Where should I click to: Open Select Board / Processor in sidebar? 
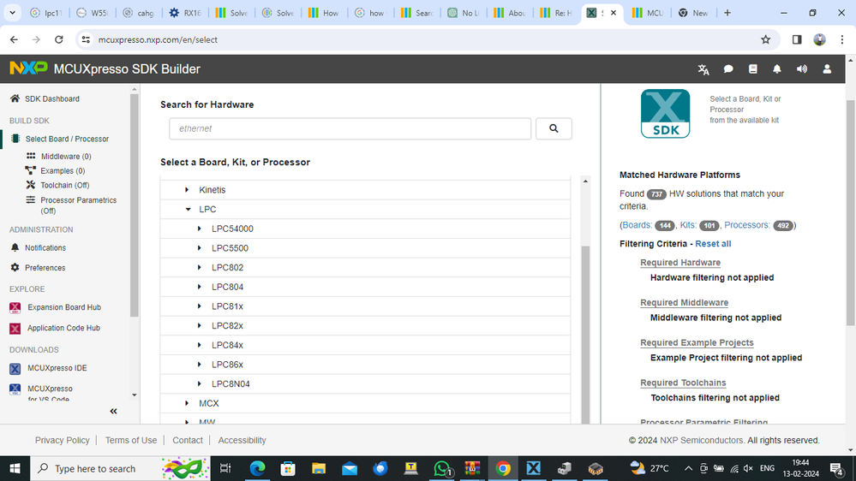[67, 139]
